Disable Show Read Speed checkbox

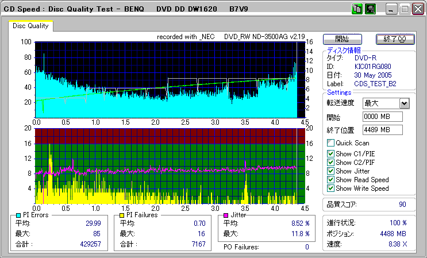click(330, 180)
